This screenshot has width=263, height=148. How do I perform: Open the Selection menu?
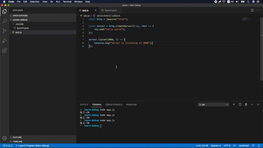pos(35,2)
